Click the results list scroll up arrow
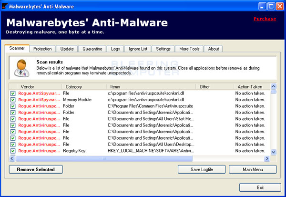Viewport: 286px width, 197px height. click(x=274, y=86)
